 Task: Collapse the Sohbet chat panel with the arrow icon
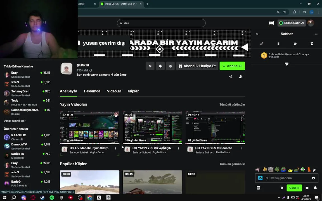coord(257,34)
